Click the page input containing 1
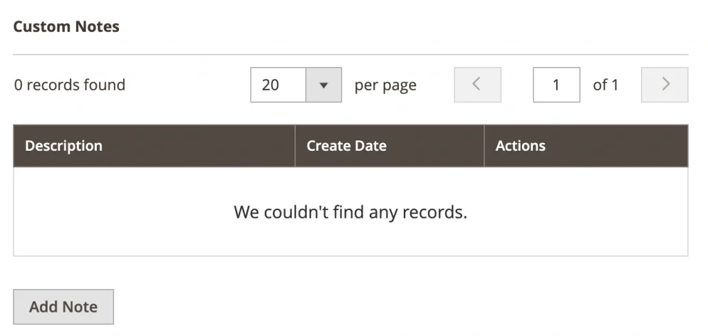 pos(556,85)
